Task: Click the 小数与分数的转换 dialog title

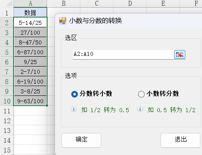Action: pyautogui.click(x=95, y=21)
